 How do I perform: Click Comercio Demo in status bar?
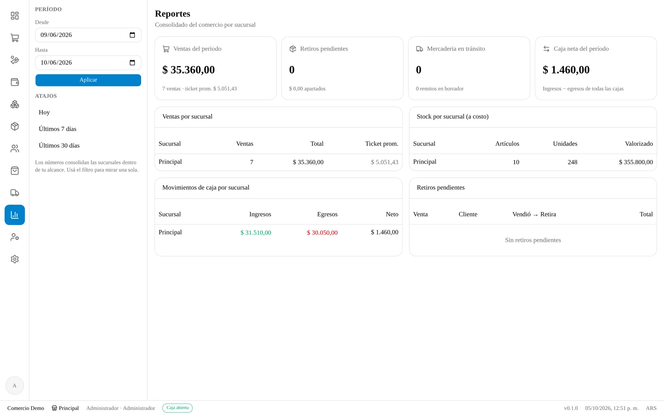[26, 408]
